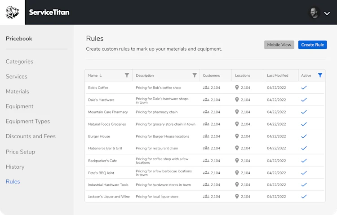
Task: Open Categories in Pricebook sidebar
Action: (x=19, y=61)
